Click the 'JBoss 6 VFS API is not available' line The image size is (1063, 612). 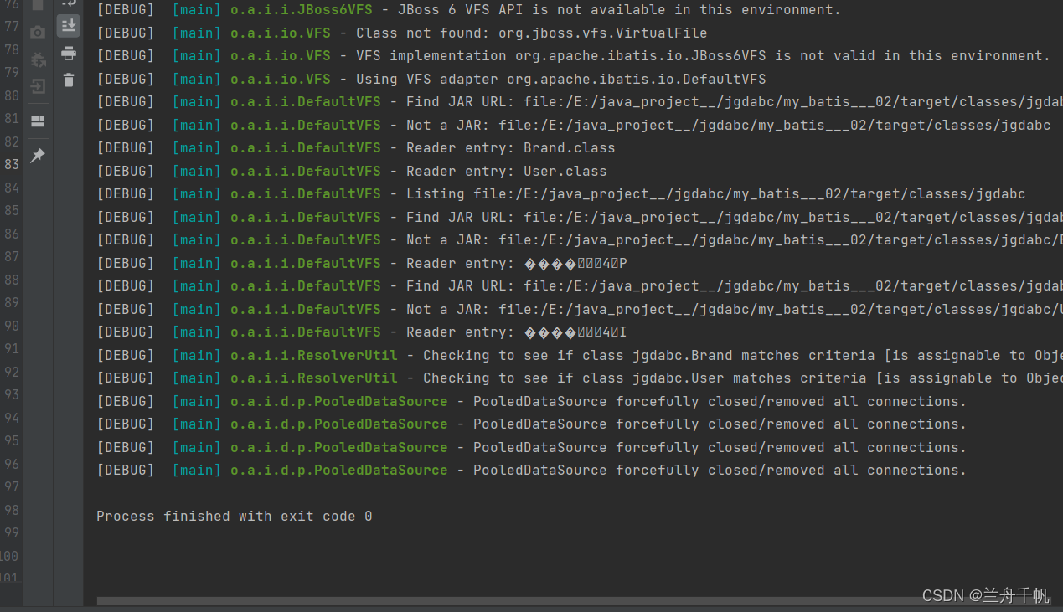[x=468, y=10]
